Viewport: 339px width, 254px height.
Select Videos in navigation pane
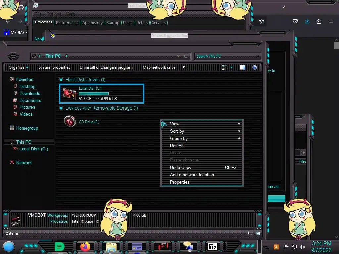(x=26, y=114)
